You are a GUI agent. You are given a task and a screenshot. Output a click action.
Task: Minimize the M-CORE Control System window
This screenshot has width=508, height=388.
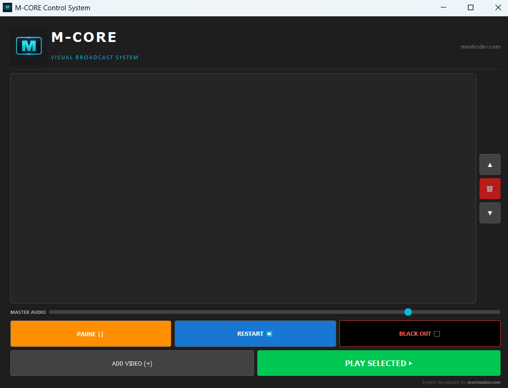tap(444, 7)
